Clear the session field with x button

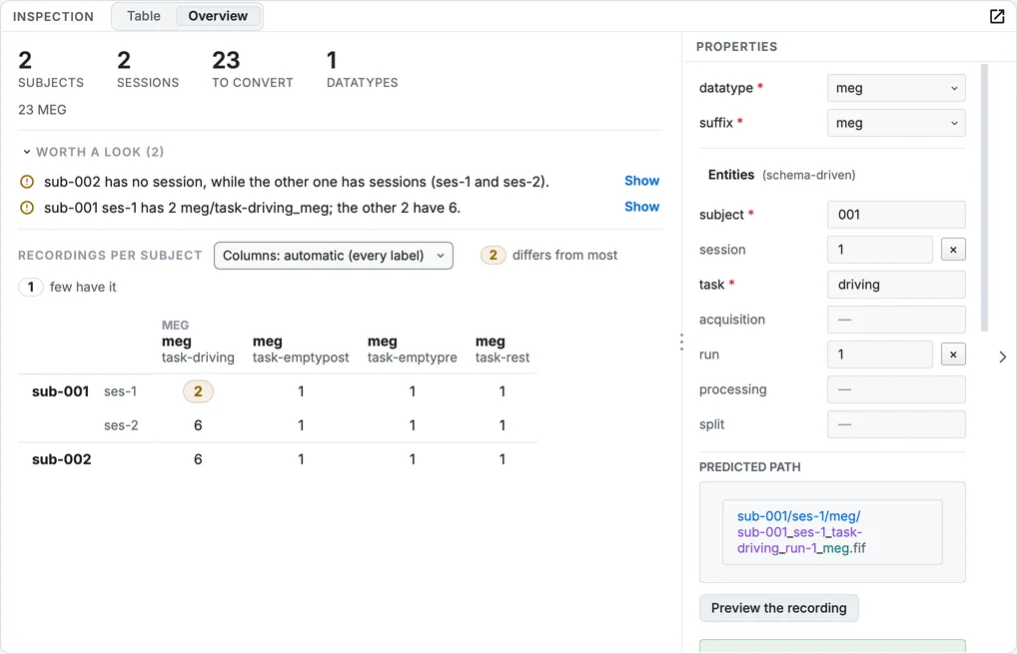tap(953, 250)
